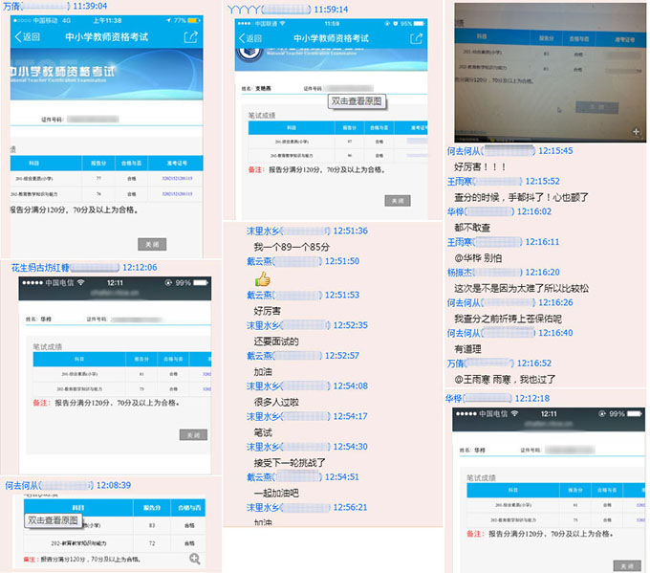The width and height of the screenshot is (650, 573).
Task: Click message 接受下一轮挑战了
Action: point(290,463)
